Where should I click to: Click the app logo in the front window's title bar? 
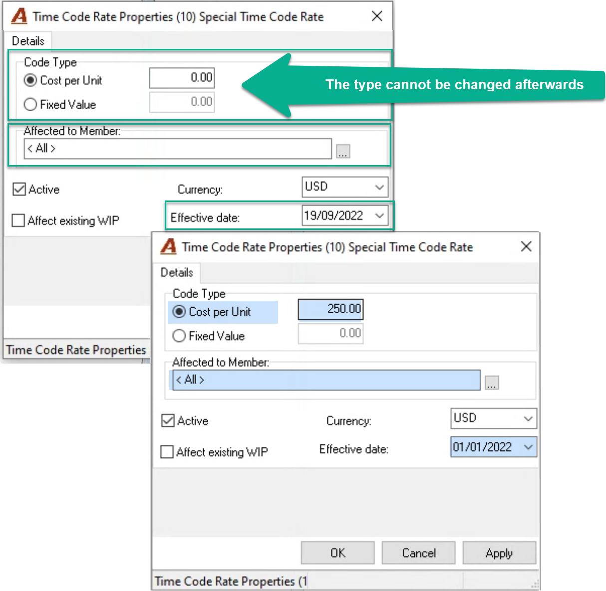pyautogui.click(x=169, y=246)
